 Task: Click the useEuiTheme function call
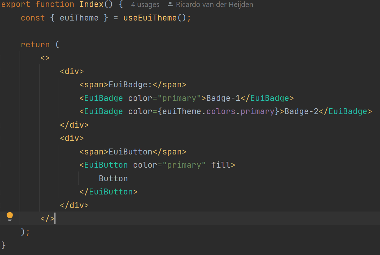149,17
